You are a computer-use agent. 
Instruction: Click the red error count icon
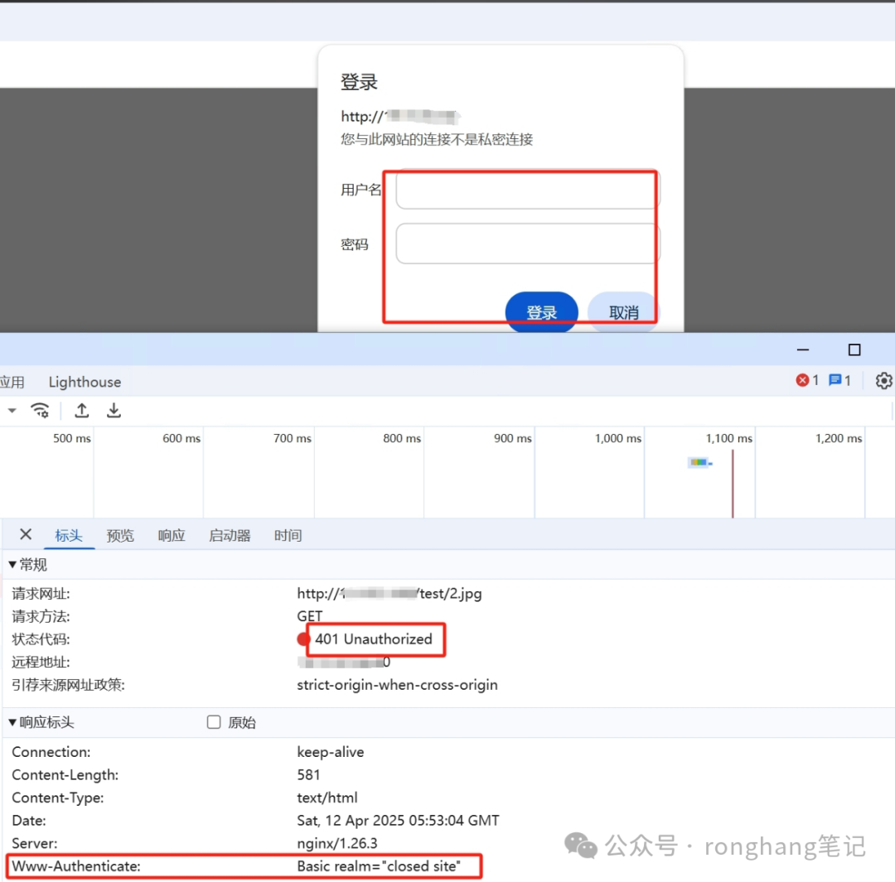tap(802, 380)
